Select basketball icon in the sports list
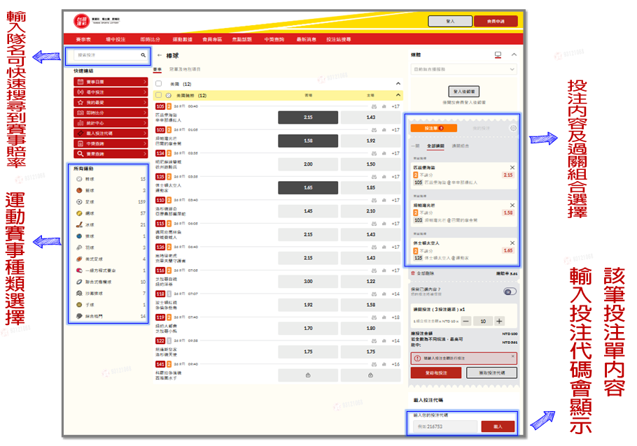Viewport: 637px width, 446px height. (79, 189)
